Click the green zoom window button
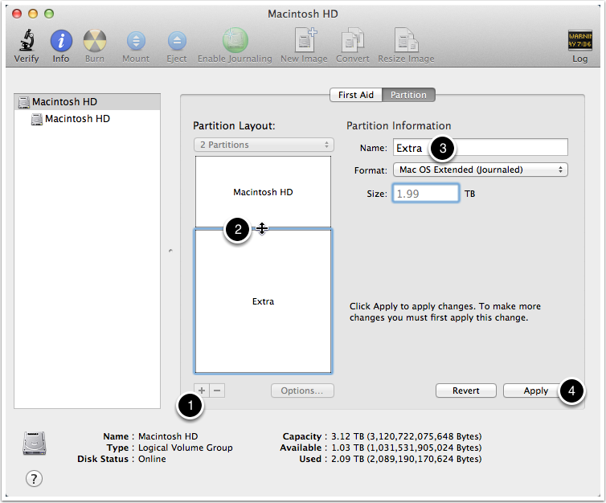This screenshot has height=503, width=606. pos(49,14)
